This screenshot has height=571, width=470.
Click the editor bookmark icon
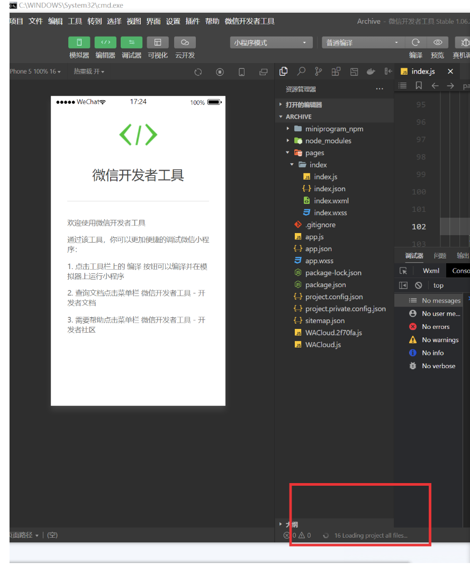click(x=419, y=86)
